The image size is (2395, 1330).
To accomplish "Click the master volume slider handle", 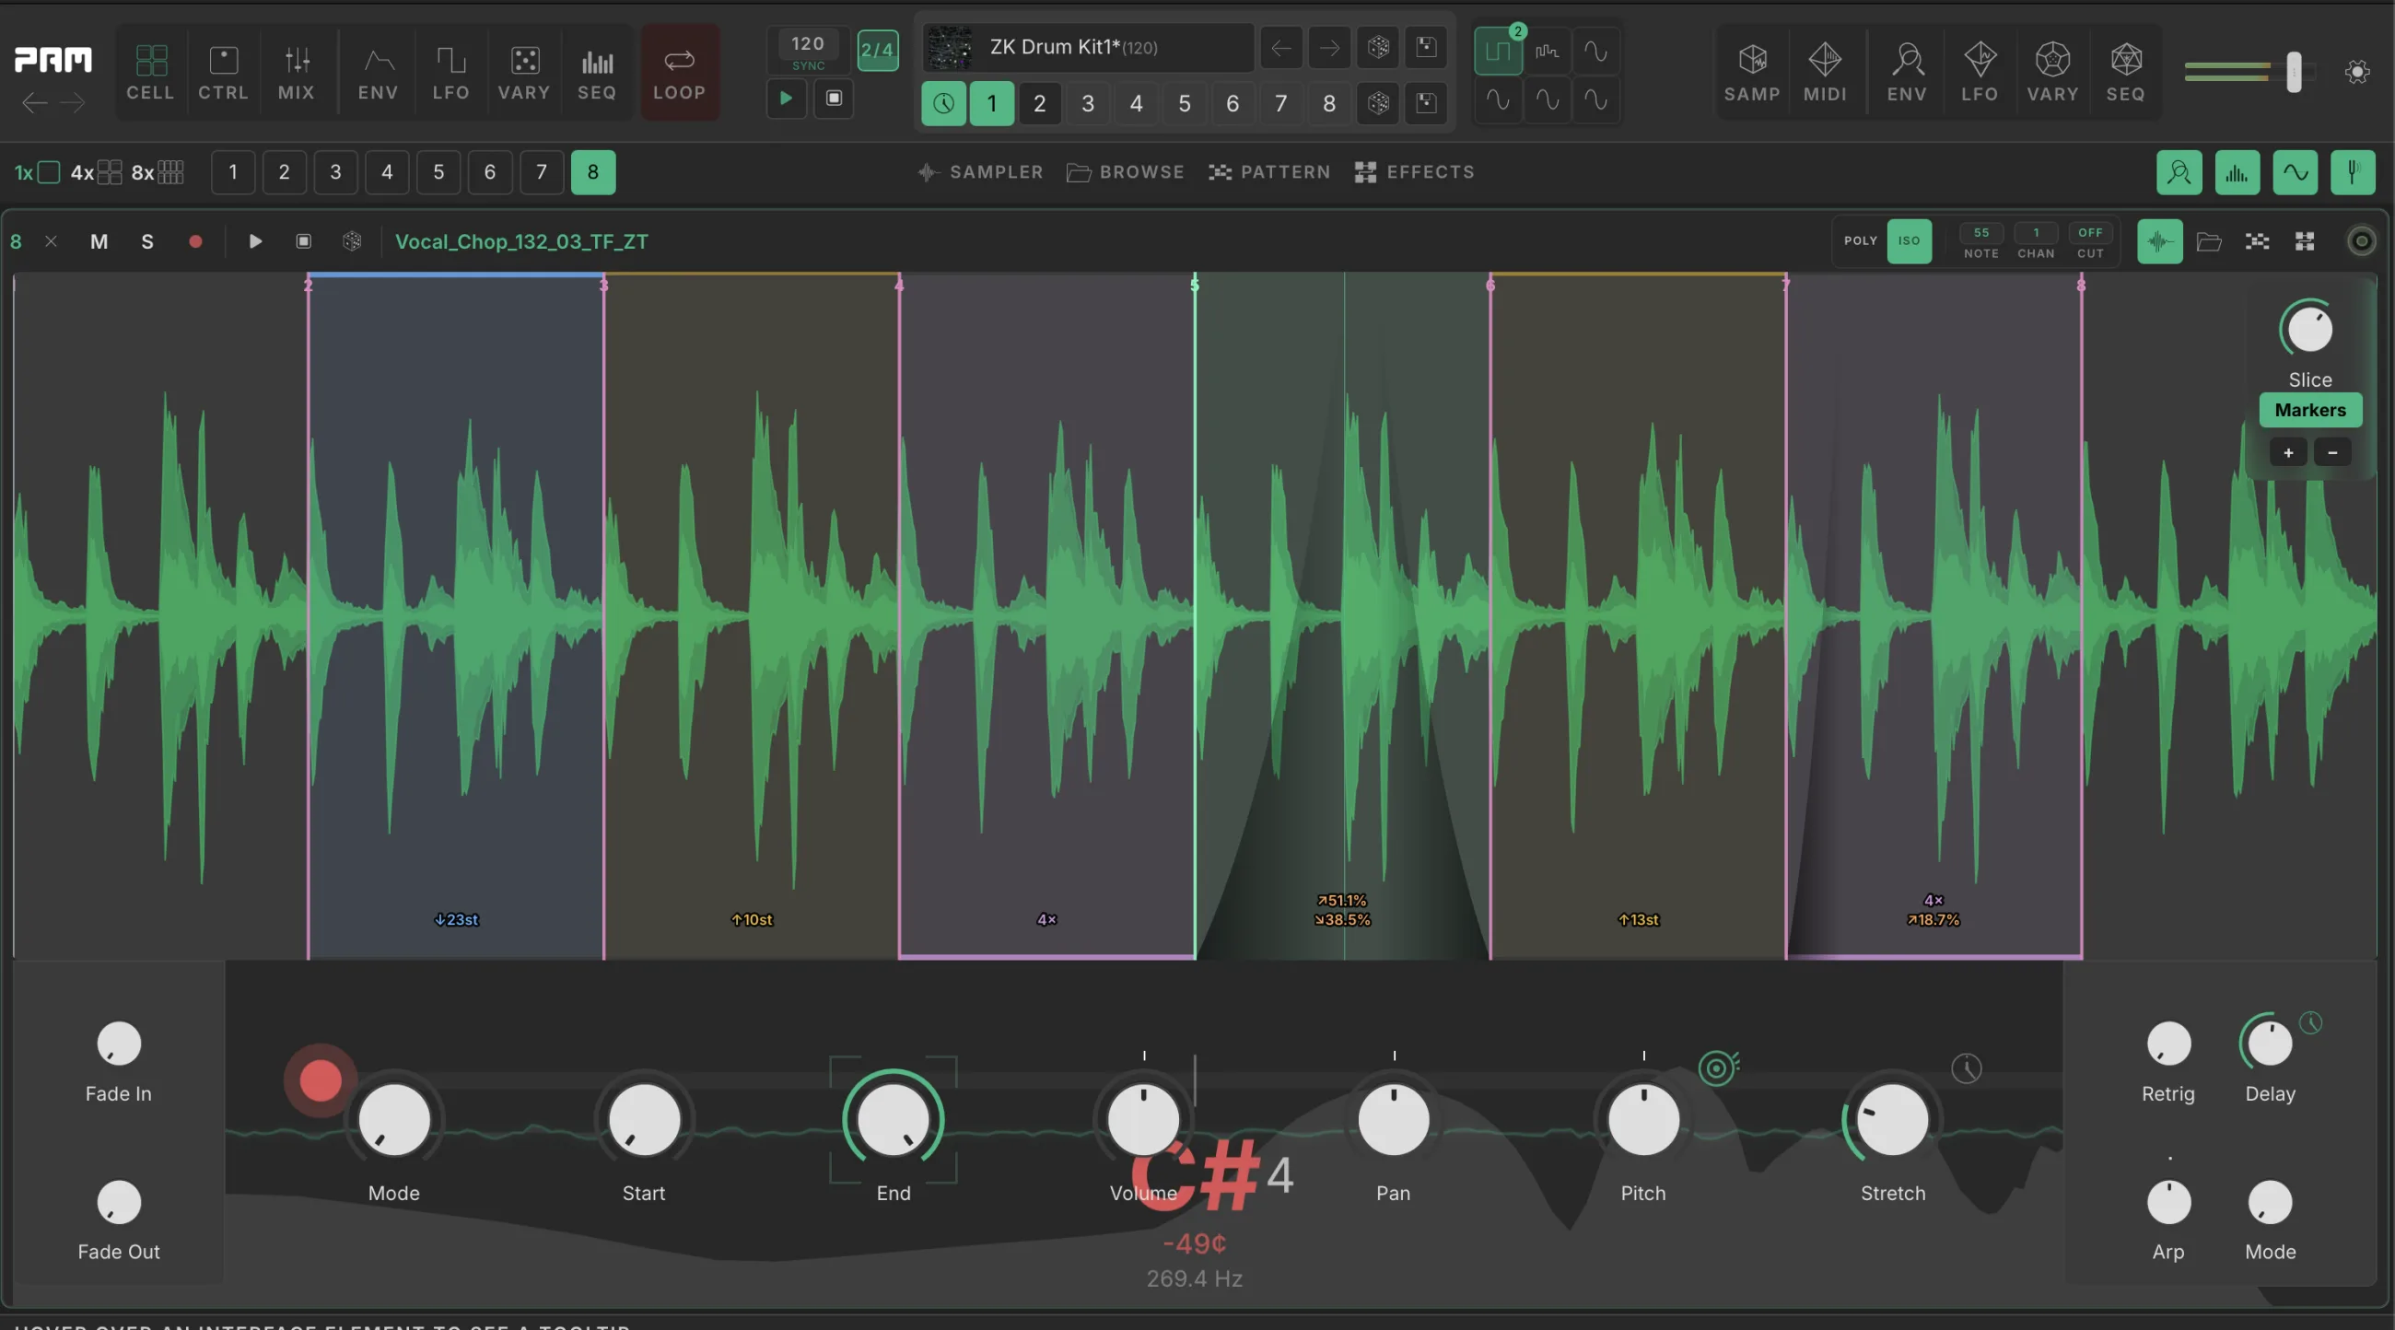I will 2294,72.
